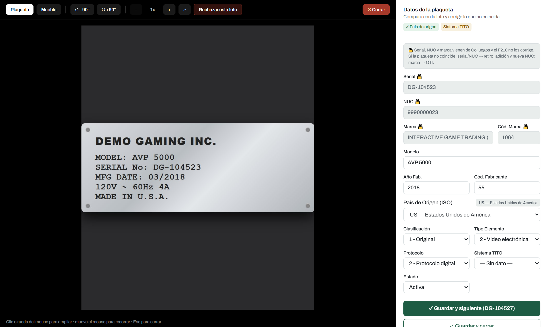Switch to the Mueble photo tab
The image size is (548, 327).
(x=49, y=10)
